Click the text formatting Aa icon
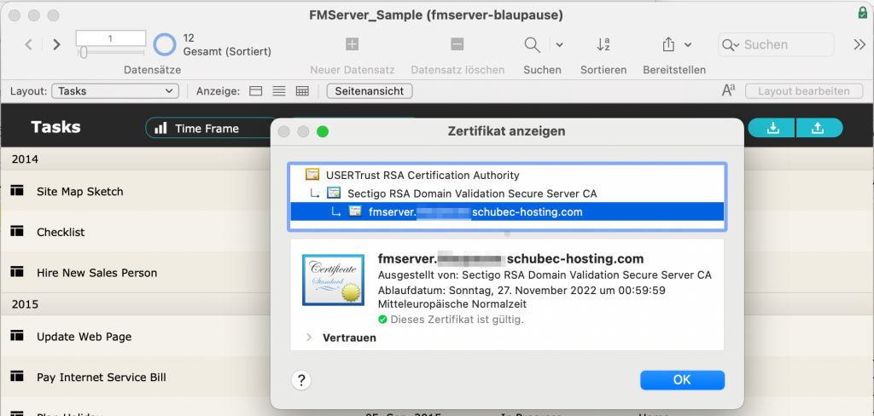874x416 pixels. coord(728,90)
